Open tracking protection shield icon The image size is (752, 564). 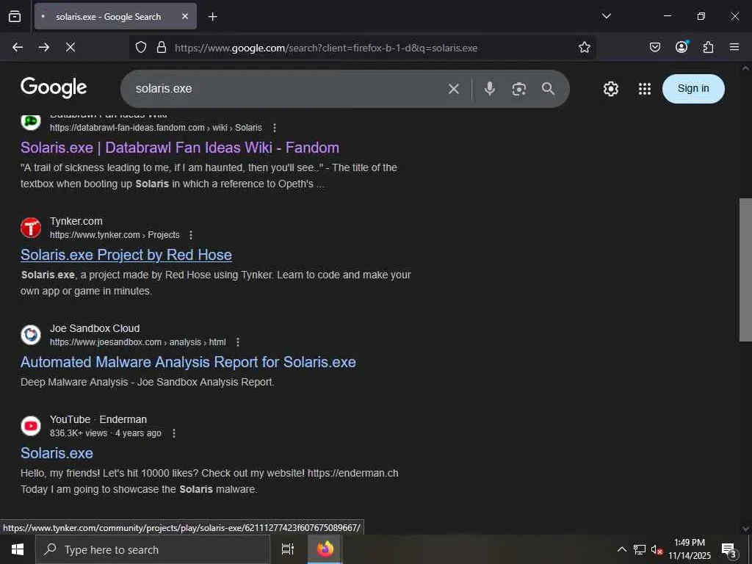140,48
